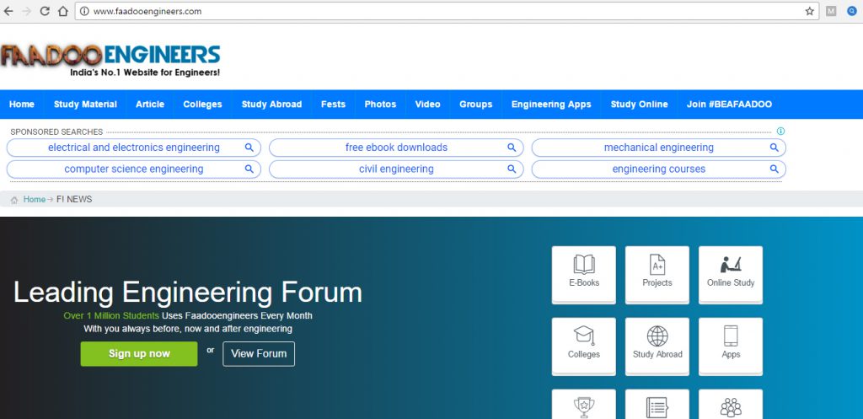
Task: Click the Projects tile icon
Action: [x=657, y=265]
